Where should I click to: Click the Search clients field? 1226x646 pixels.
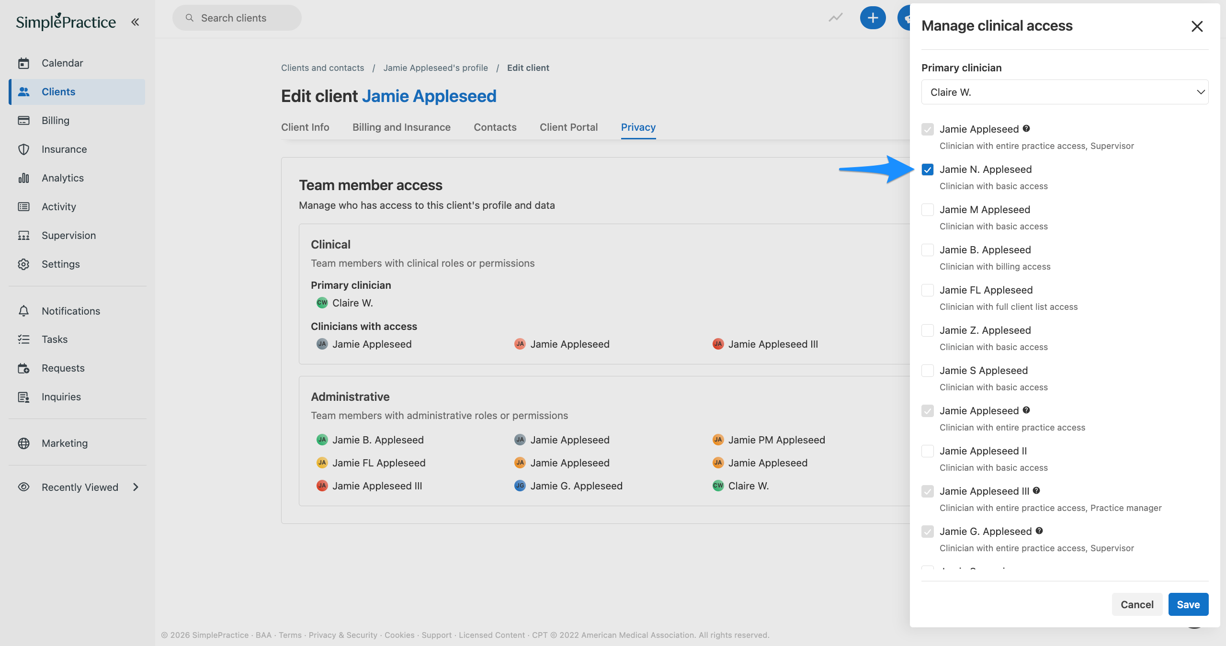coord(237,18)
